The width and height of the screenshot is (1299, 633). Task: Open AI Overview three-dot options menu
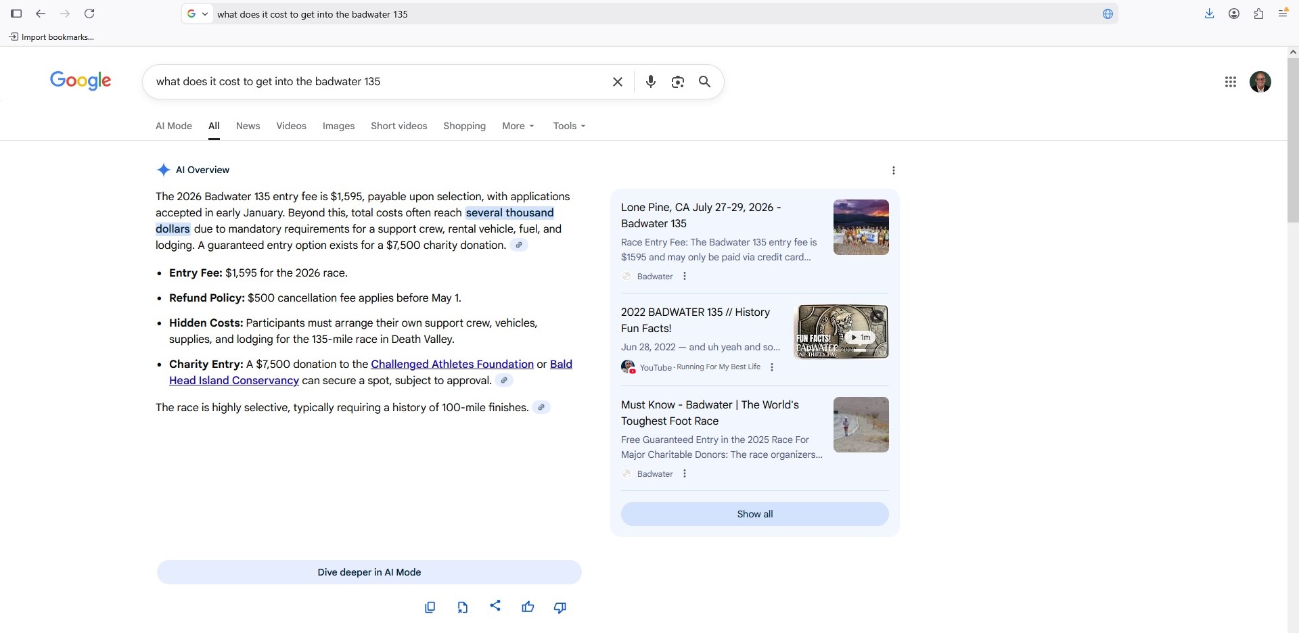pos(893,170)
